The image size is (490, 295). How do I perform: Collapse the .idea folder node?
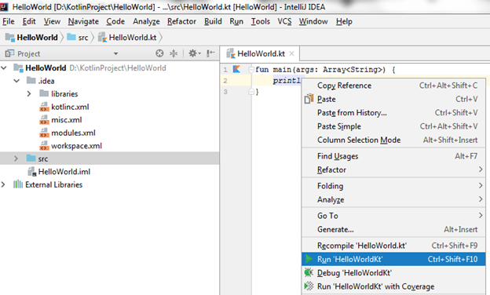[16, 81]
